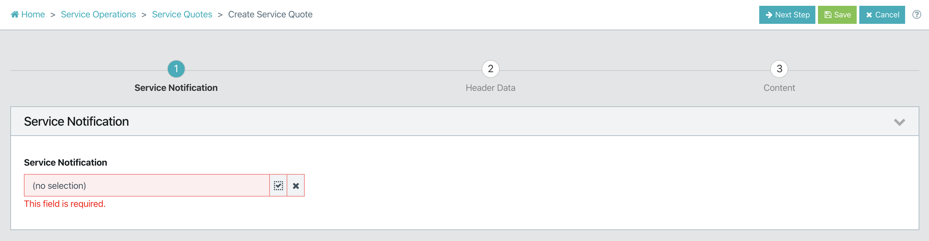This screenshot has width=929, height=241.
Task: Click the Save button label
Action: pyautogui.click(x=842, y=15)
